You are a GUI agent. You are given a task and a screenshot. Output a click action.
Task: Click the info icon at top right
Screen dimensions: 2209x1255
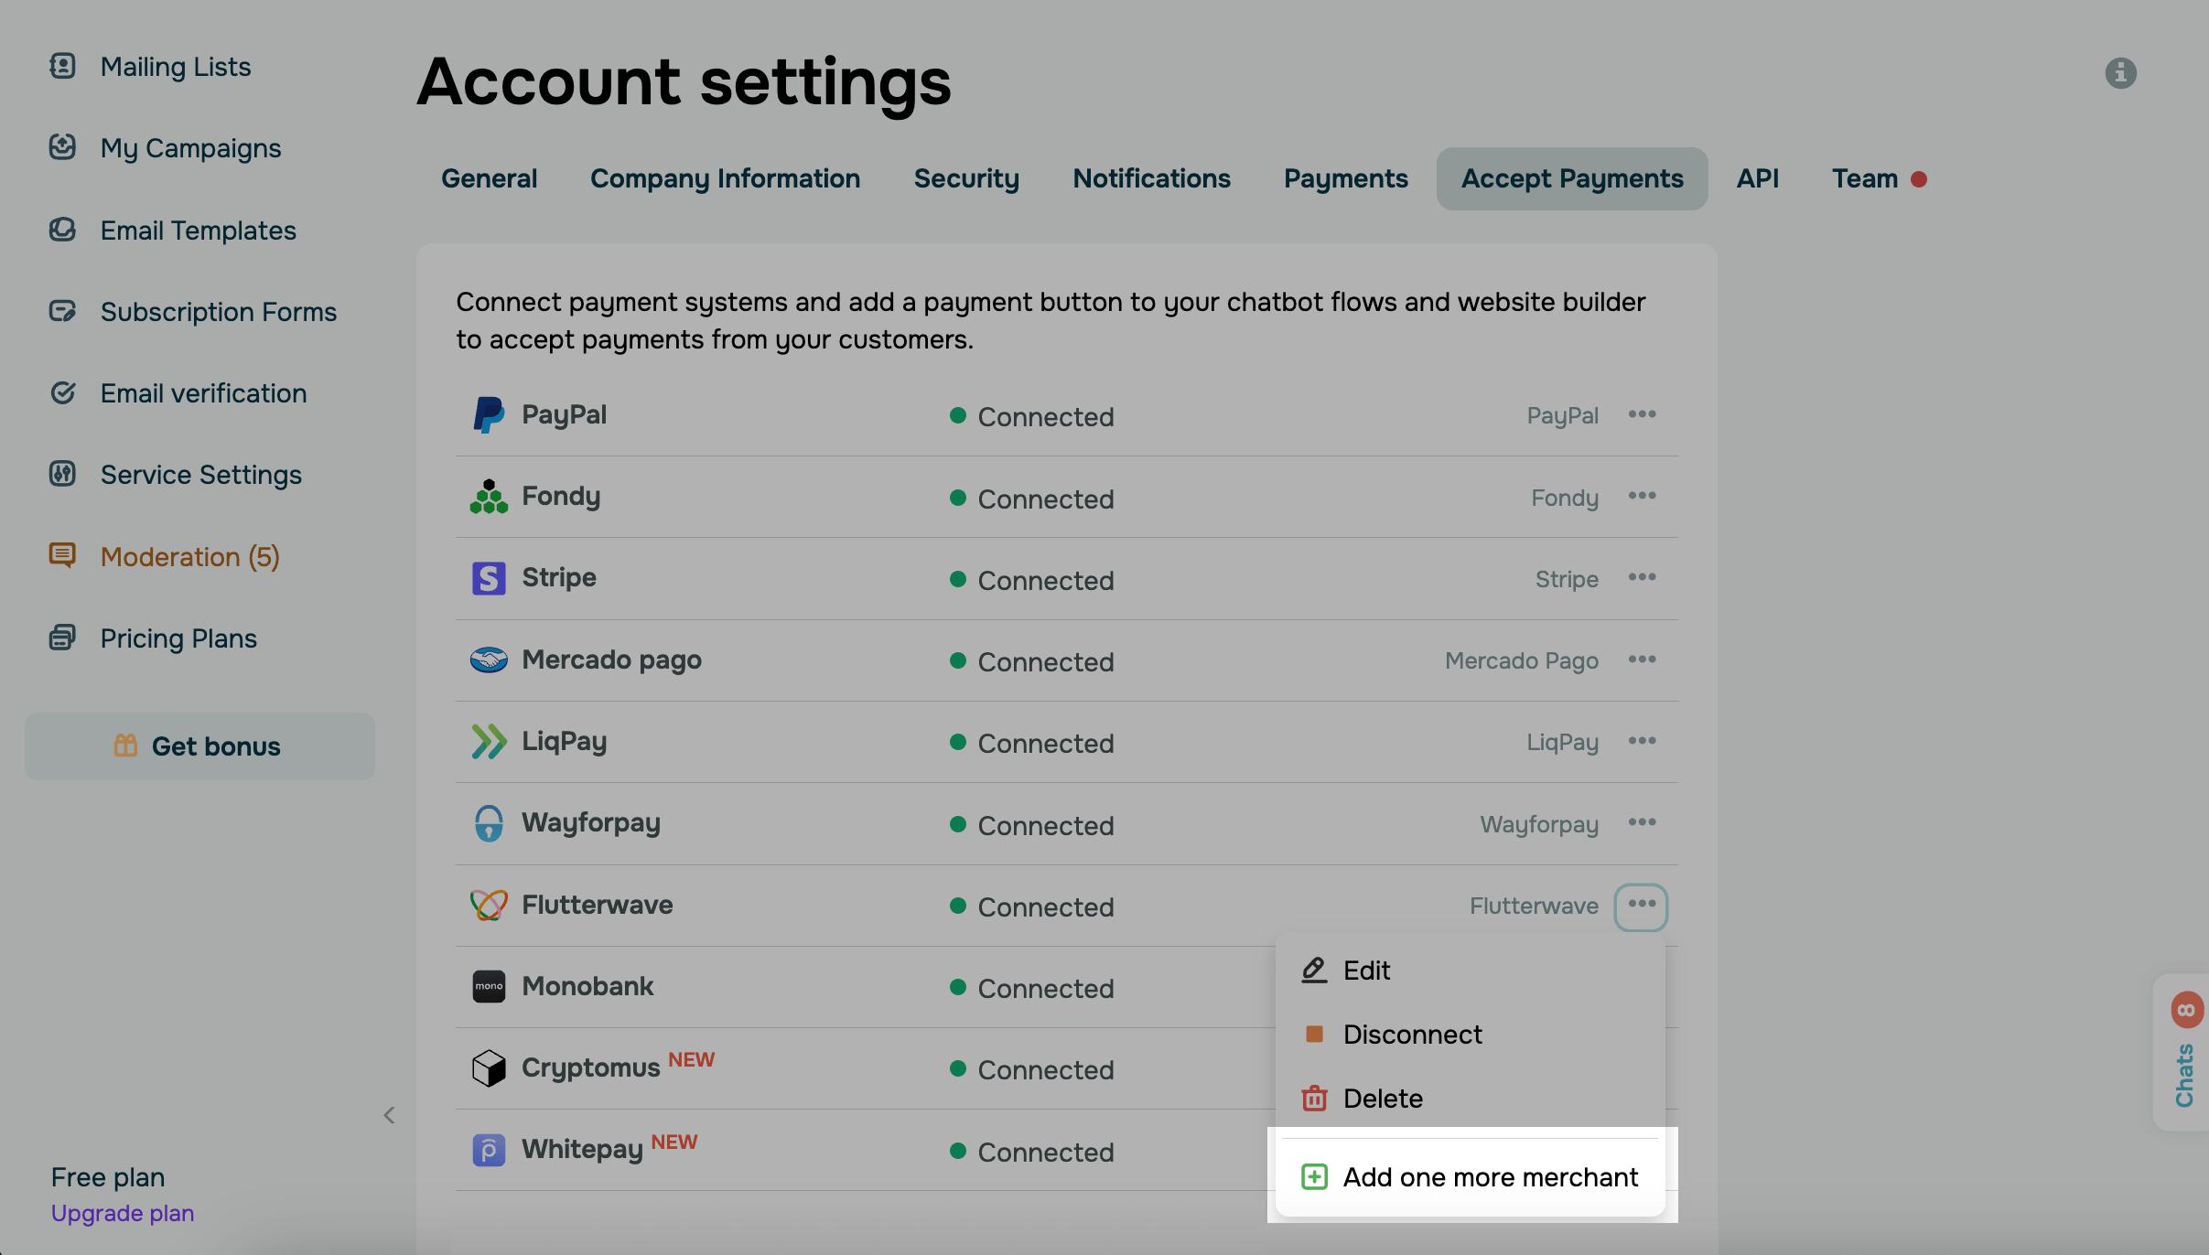coord(2120,73)
